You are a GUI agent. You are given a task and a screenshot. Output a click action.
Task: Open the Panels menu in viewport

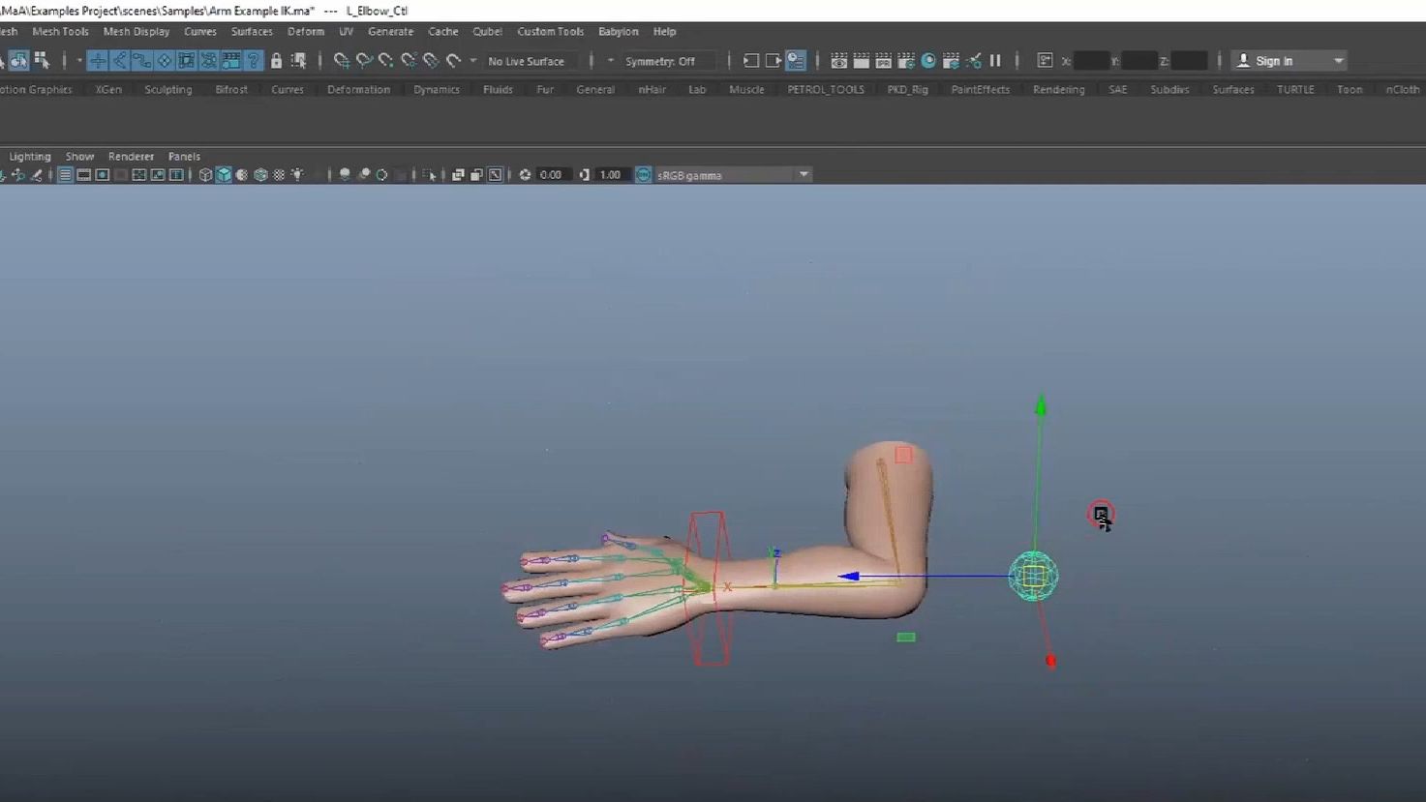(x=184, y=156)
